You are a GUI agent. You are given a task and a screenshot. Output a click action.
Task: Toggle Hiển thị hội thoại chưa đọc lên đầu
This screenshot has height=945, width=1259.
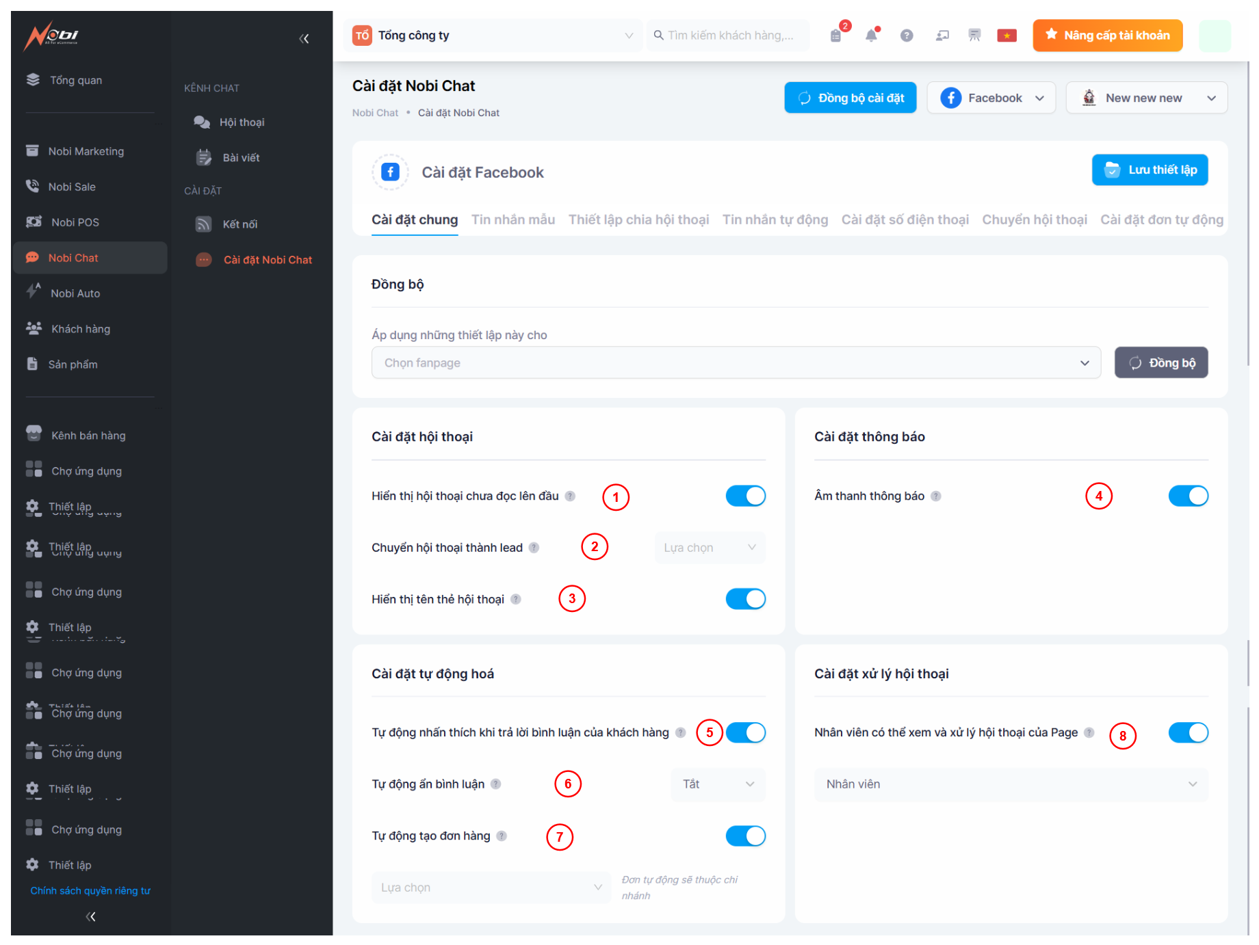pyautogui.click(x=745, y=496)
